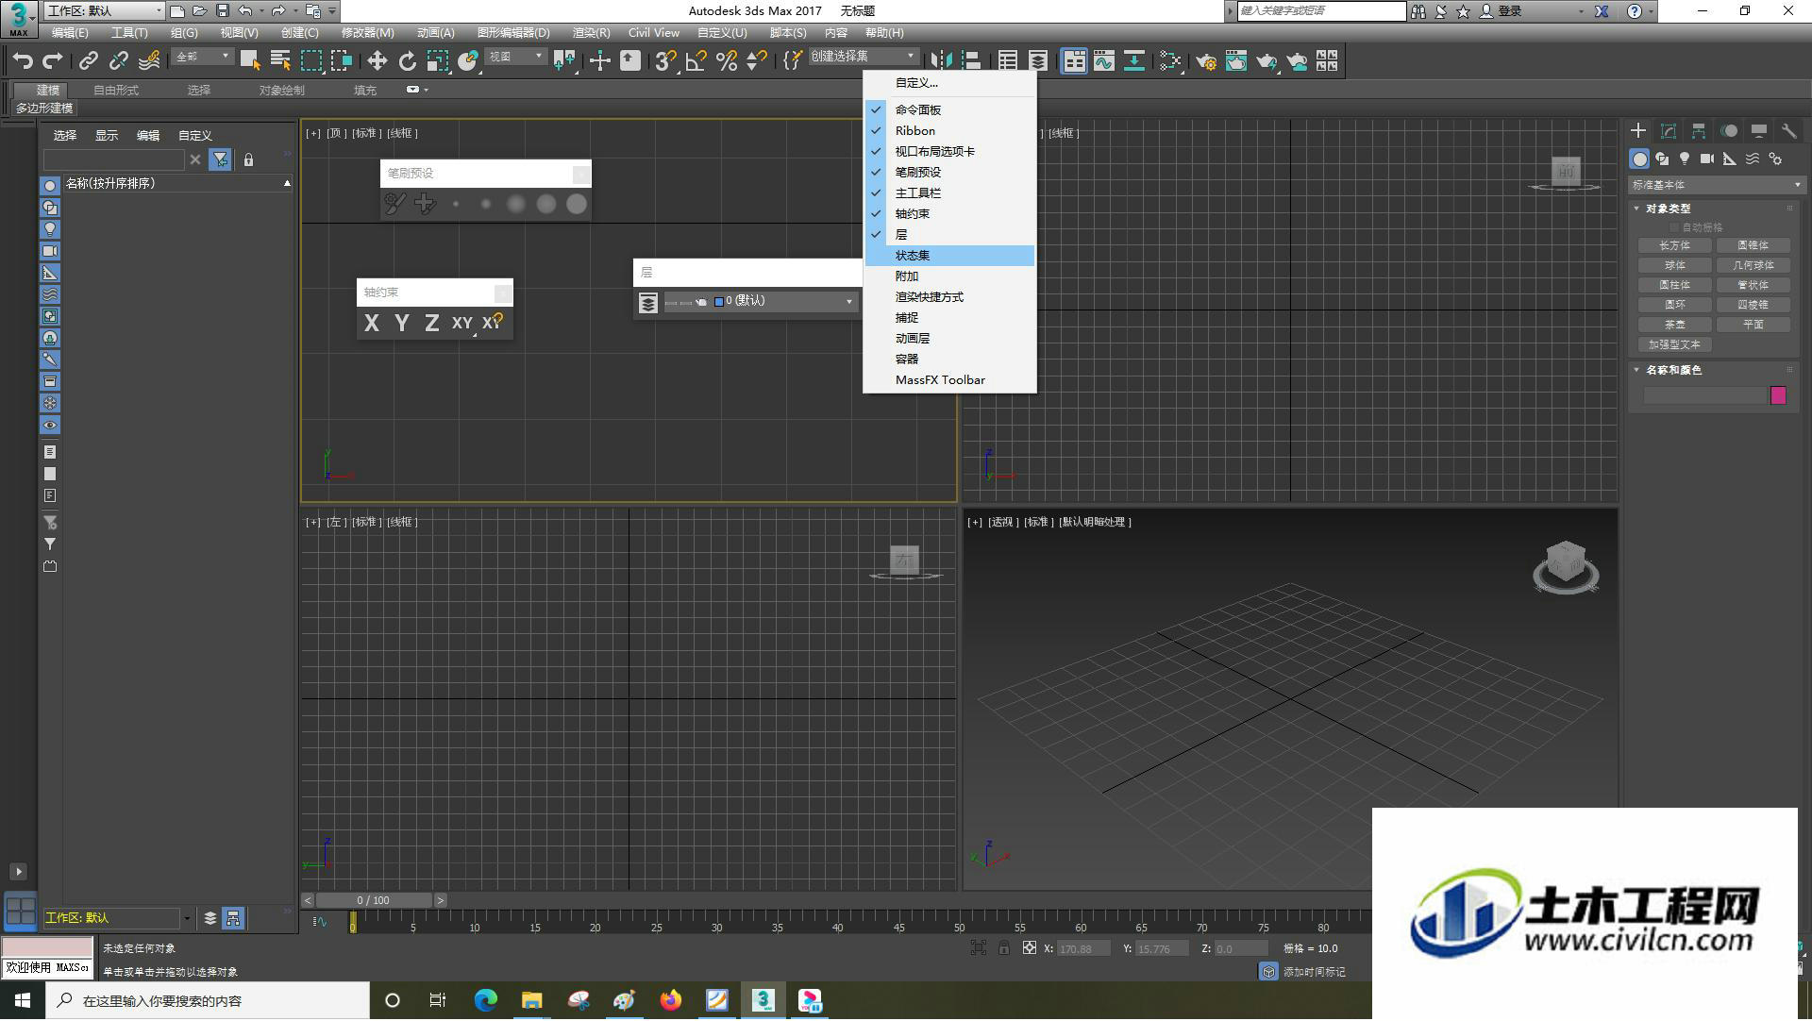Uncheck 主工具栏 in context menu
This screenshot has width=1812, height=1021.
point(950,193)
